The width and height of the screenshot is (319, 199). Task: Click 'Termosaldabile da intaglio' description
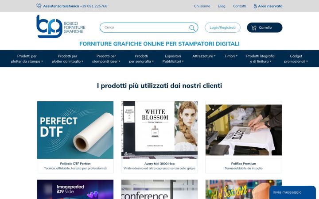pos(244,168)
